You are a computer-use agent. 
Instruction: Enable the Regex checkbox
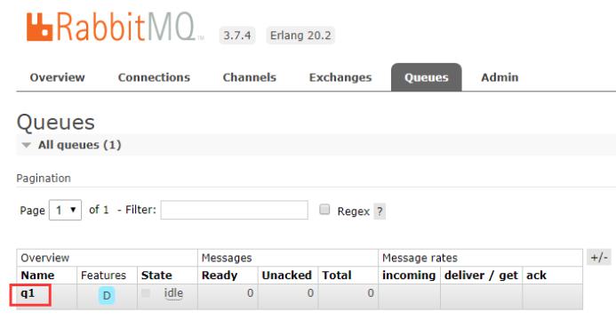pyautogui.click(x=324, y=209)
